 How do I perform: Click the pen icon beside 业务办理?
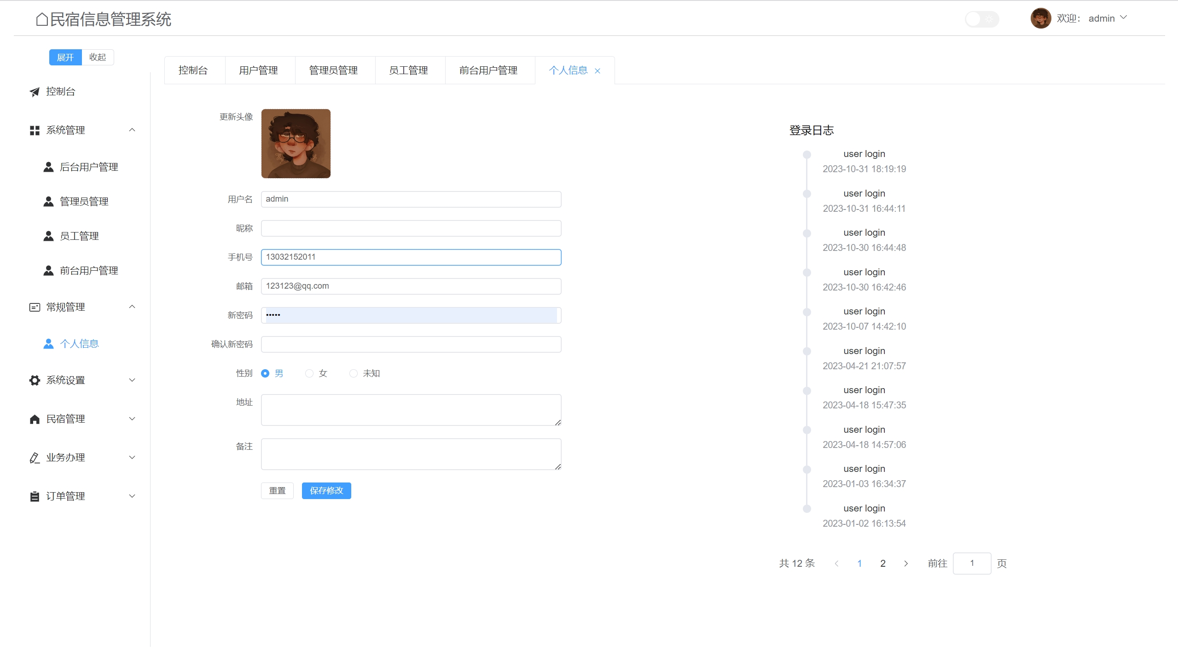pos(35,458)
